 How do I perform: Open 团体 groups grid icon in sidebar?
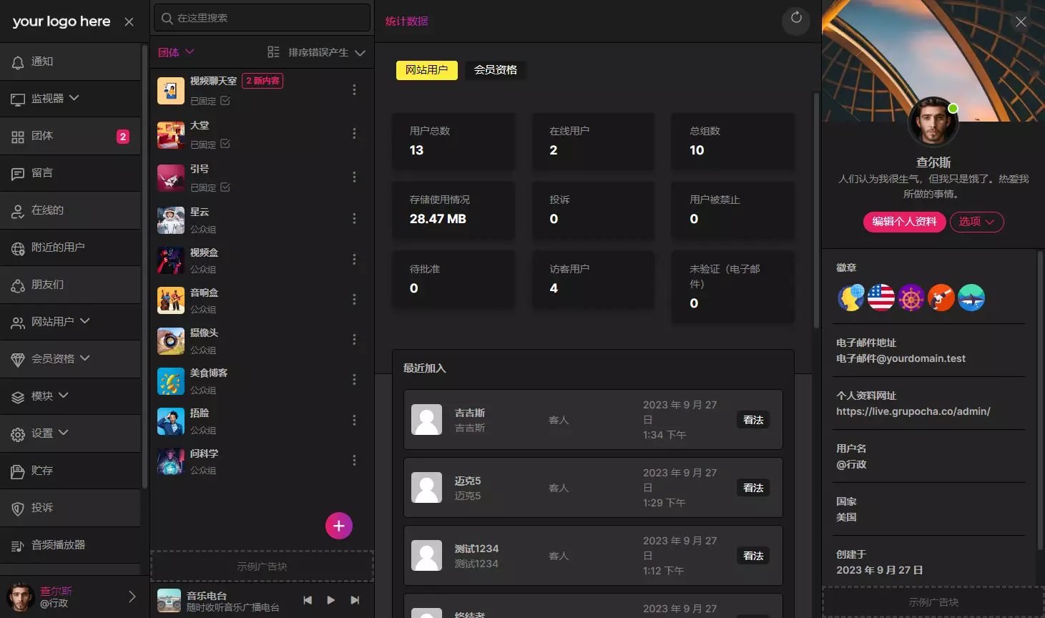(18, 137)
